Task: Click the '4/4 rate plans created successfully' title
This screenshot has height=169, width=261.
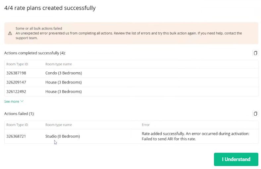Action: [50, 8]
